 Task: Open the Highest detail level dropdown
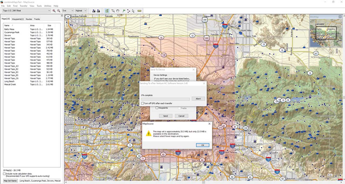81,11
